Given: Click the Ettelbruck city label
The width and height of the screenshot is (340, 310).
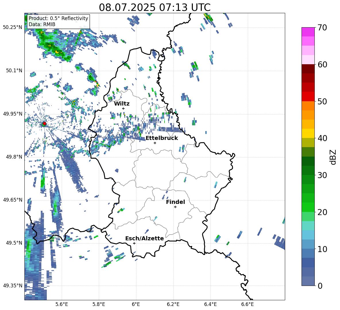Looking at the screenshot, I should click(162, 138).
